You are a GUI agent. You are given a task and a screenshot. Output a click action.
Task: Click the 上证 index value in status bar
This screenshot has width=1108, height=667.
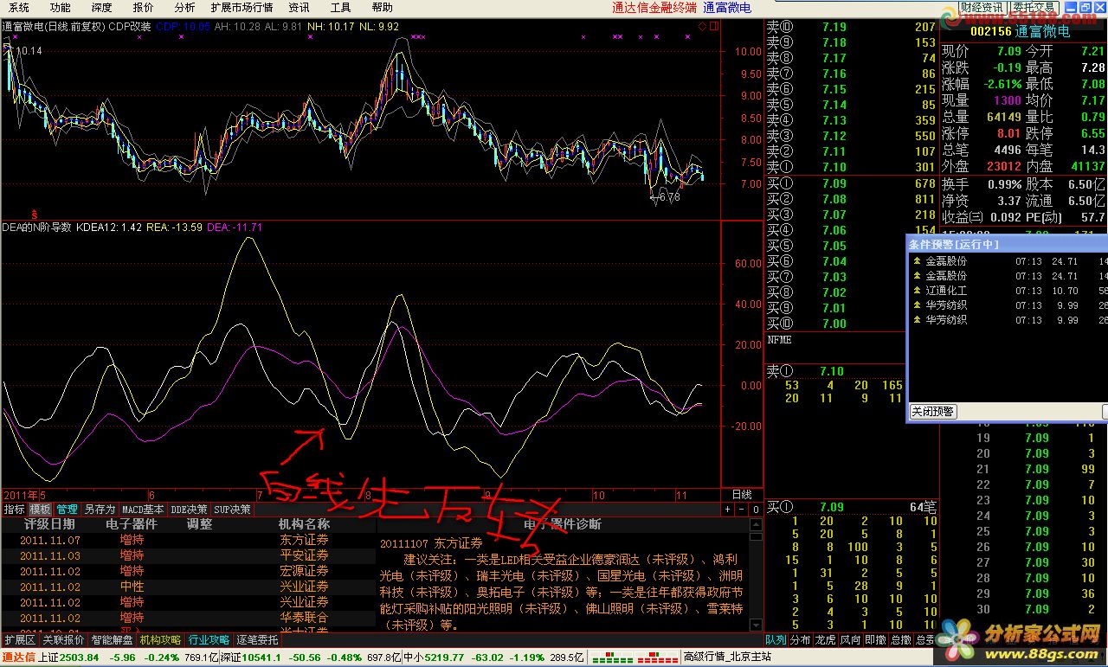coord(81,657)
